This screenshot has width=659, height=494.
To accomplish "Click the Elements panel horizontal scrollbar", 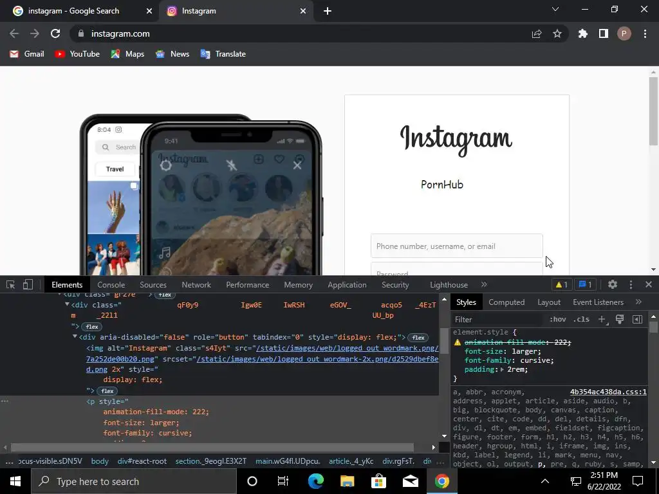I will tap(212, 447).
